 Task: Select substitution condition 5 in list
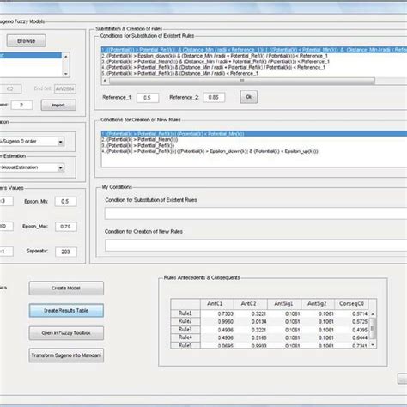point(254,73)
